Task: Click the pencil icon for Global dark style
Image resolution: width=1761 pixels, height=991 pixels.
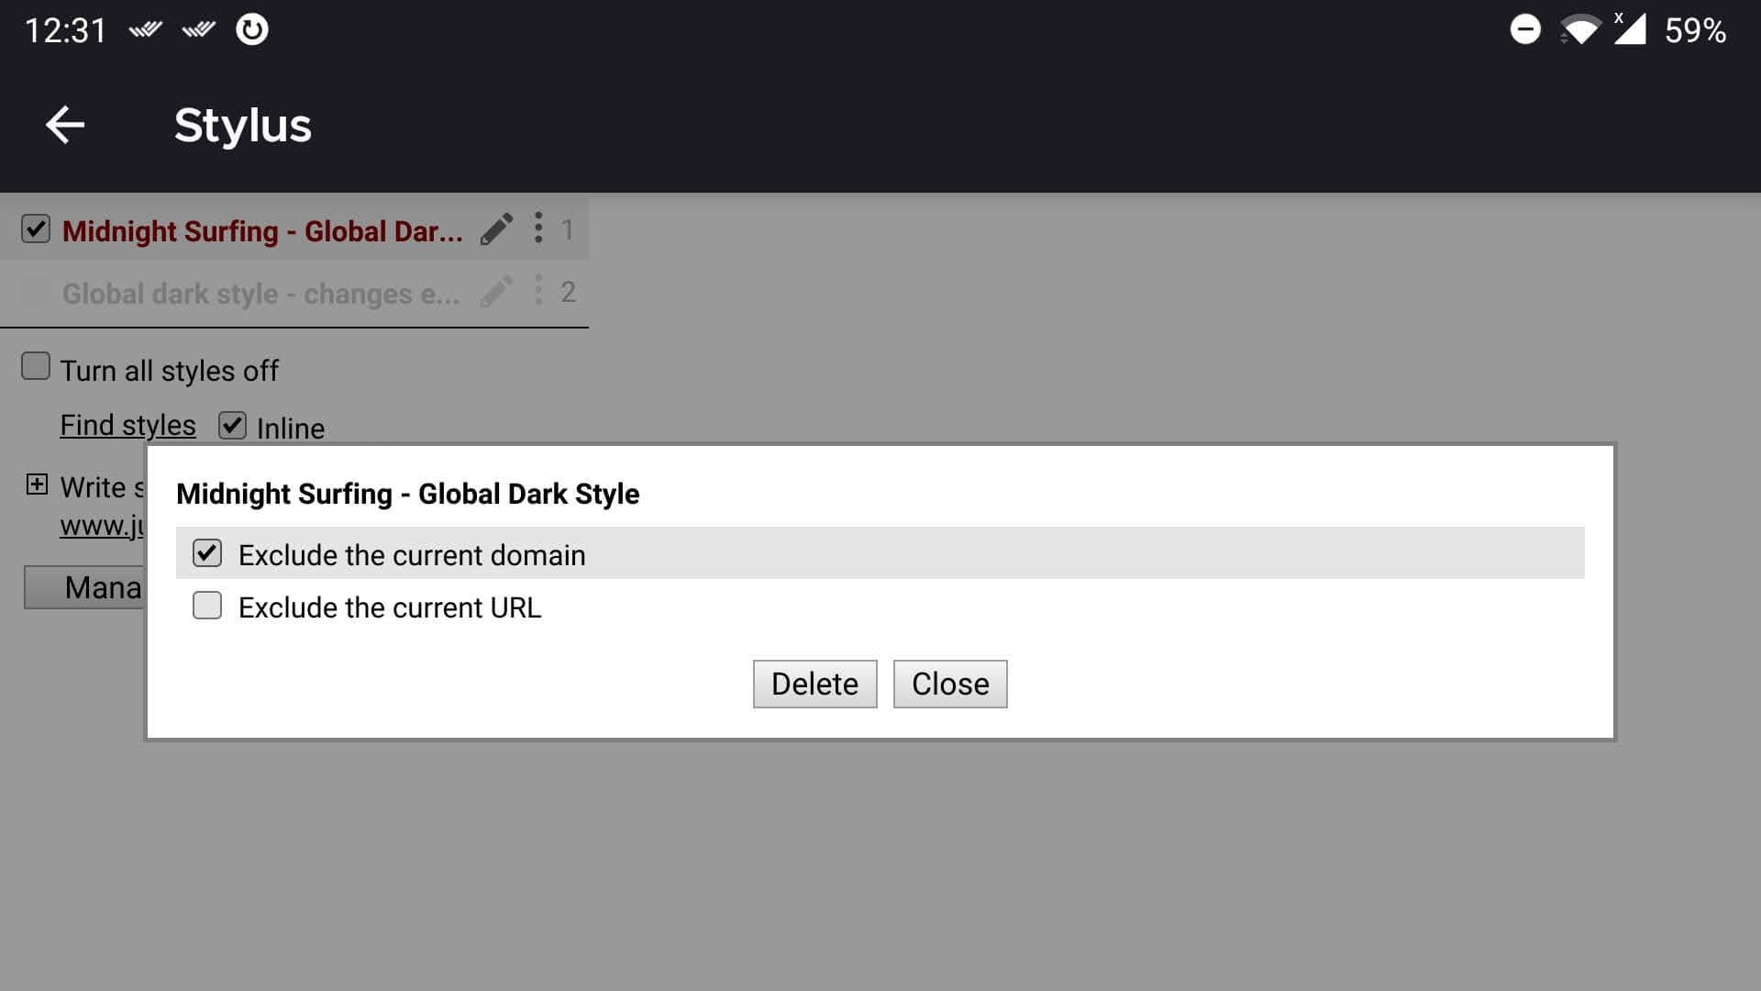Action: coord(496,293)
